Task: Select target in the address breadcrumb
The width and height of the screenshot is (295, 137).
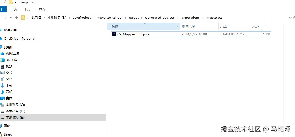Action: pos(134,18)
